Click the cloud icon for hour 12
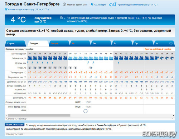Viewport: 179px width, 139px height. (x=86, y=58)
